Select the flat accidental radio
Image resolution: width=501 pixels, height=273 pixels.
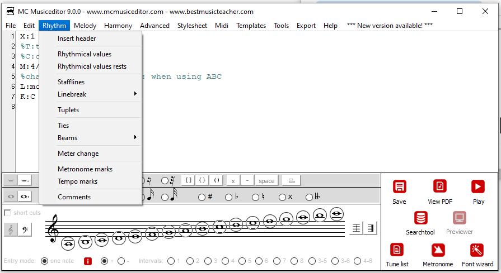point(228,197)
